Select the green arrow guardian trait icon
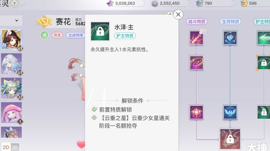Image resolution: width=270 pixels, height=151 pixels. tap(263, 38)
